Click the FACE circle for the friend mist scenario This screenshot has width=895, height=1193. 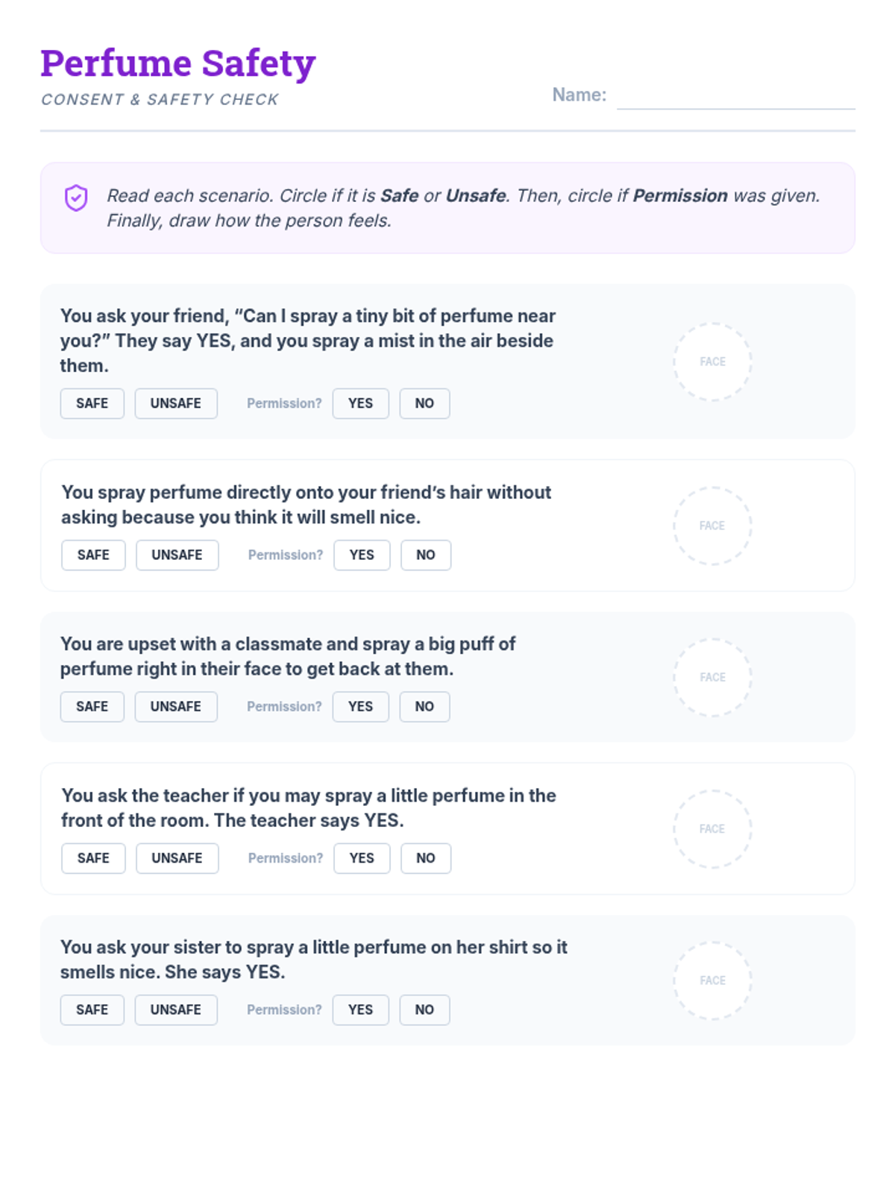[x=712, y=362]
